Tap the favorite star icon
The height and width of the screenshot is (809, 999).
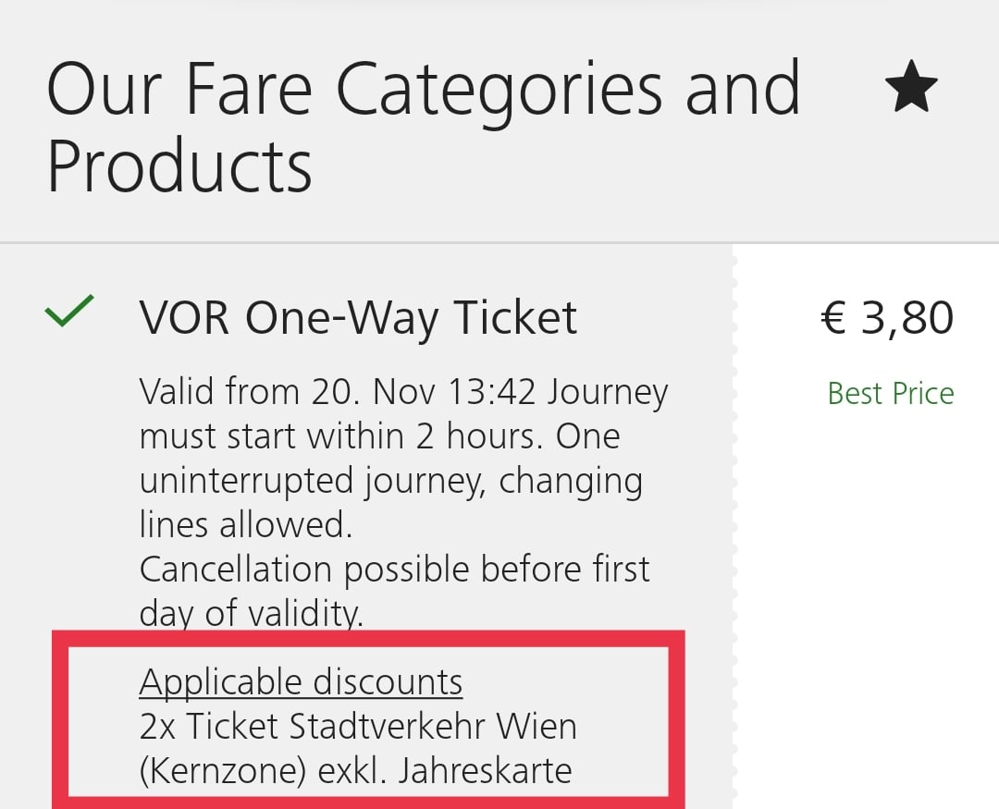pos(911,90)
